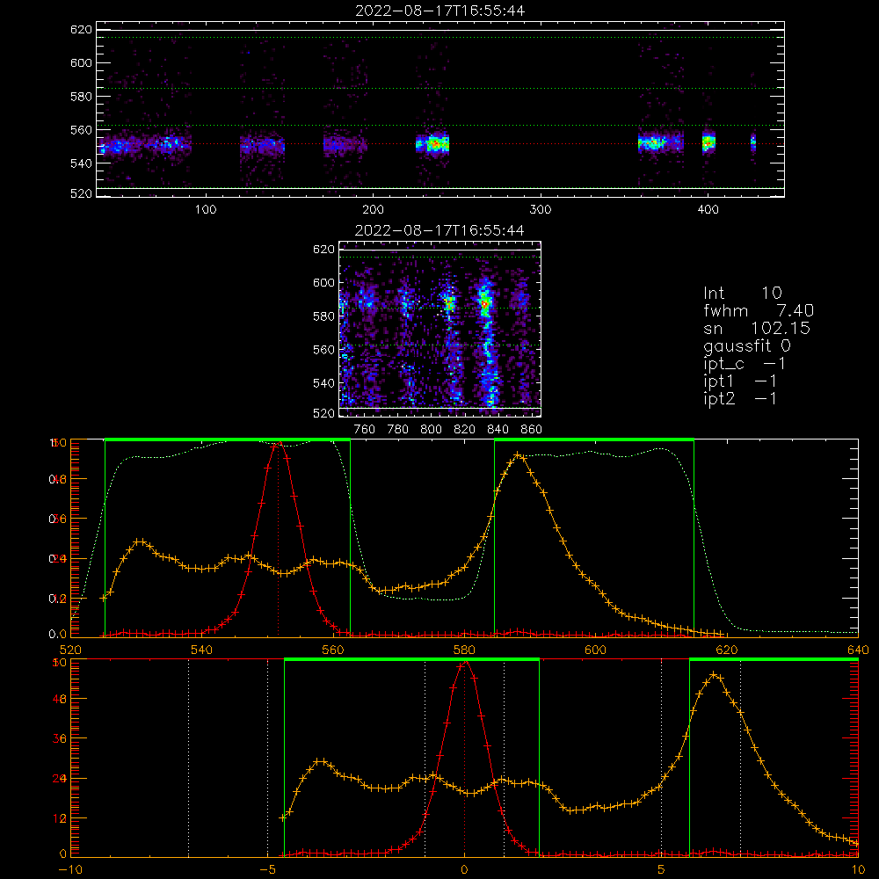The height and width of the screenshot is (879, 879).
Task: Click the timestamp title above the small zoomed image
Action: coord(440,230)
